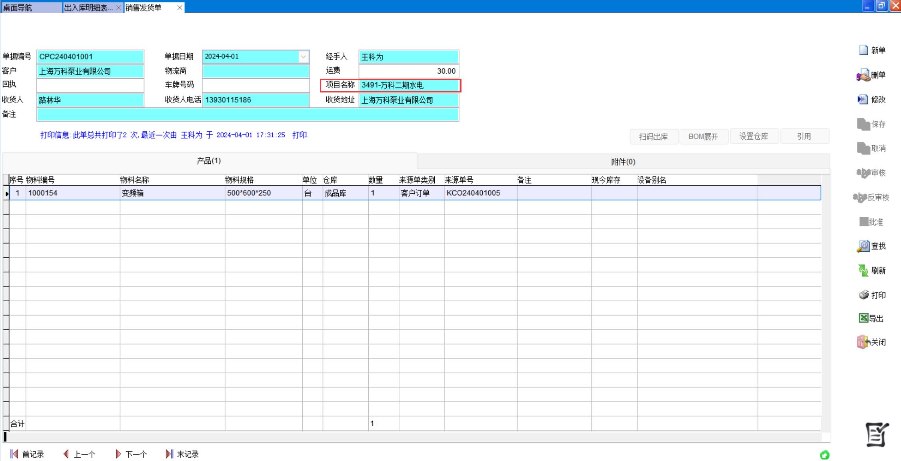Screen dimensions: 901x461
Task: Click the 新单 new document icon
Action: [864, 50]
